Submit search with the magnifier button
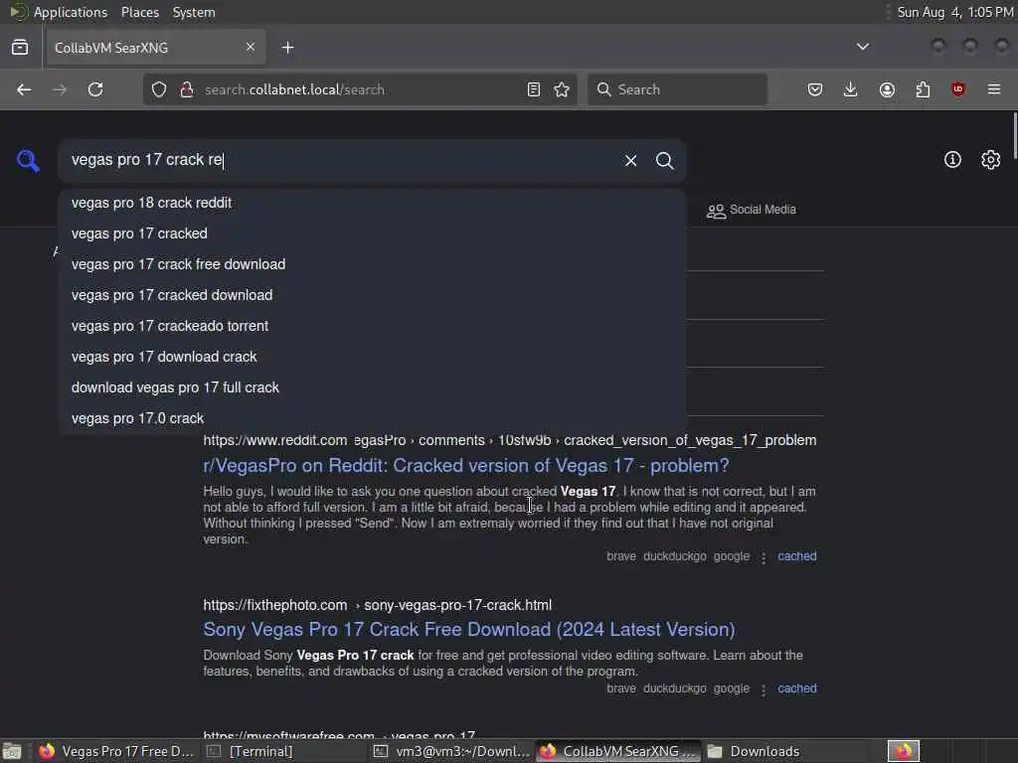 [x=664, y=160]
